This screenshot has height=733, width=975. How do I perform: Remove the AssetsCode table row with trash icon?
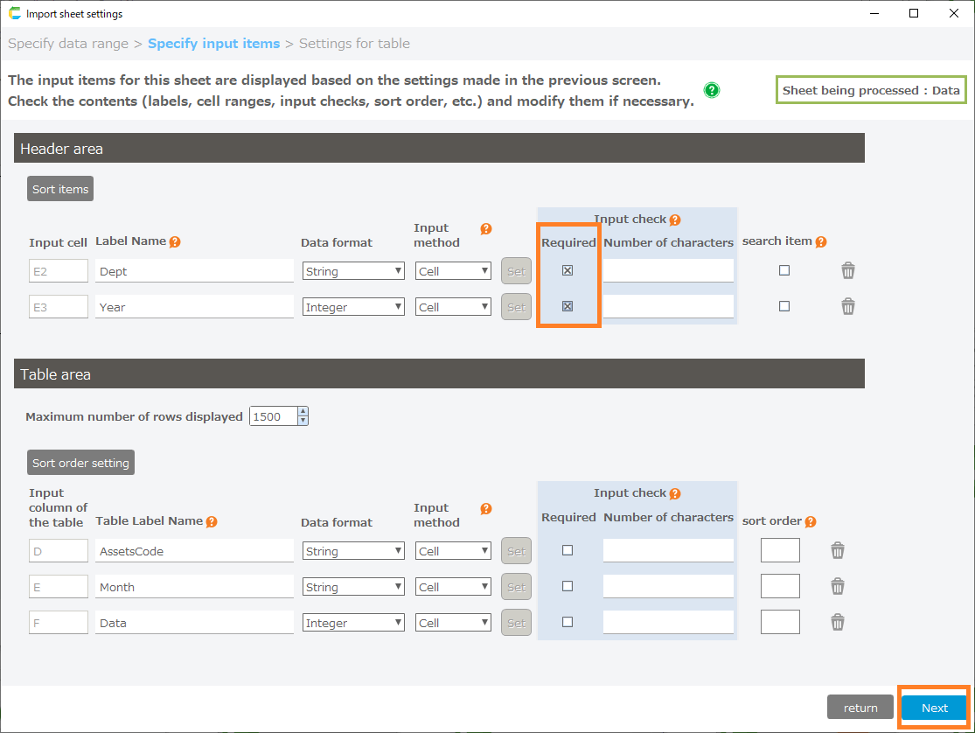click(x=837, y=551)
